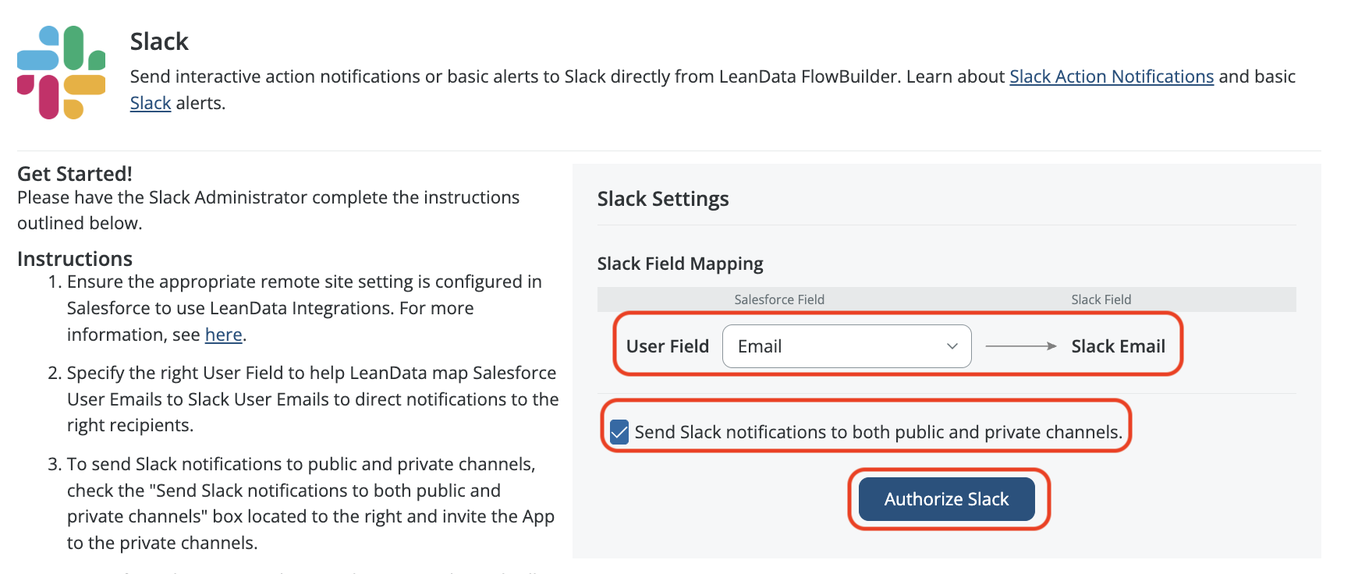Follow the 'here' remote site setting link
The height and width of the screenshot is (574, 1351).
(224, 335)
